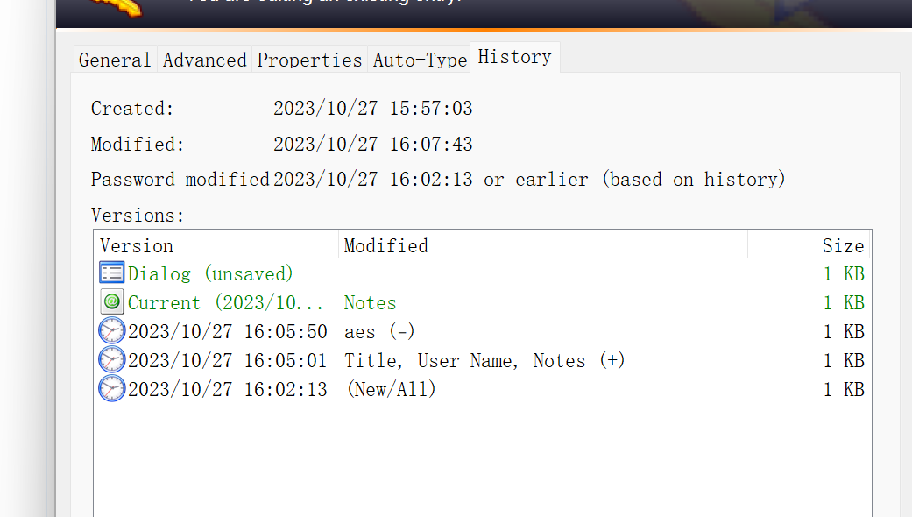The height and width of the screenshot is (517, 912).
Task: Select the 16:05:01 Title, User Name entry
Action: pos(482,360)
